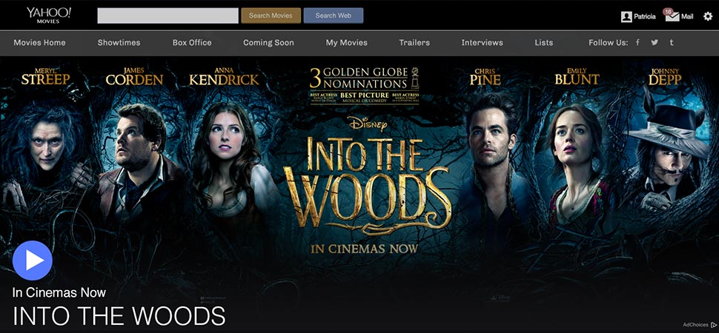The width and height of the screenshot is (719, 333).
Task: Click the AdChoices icon
Action: click(713, 325)
